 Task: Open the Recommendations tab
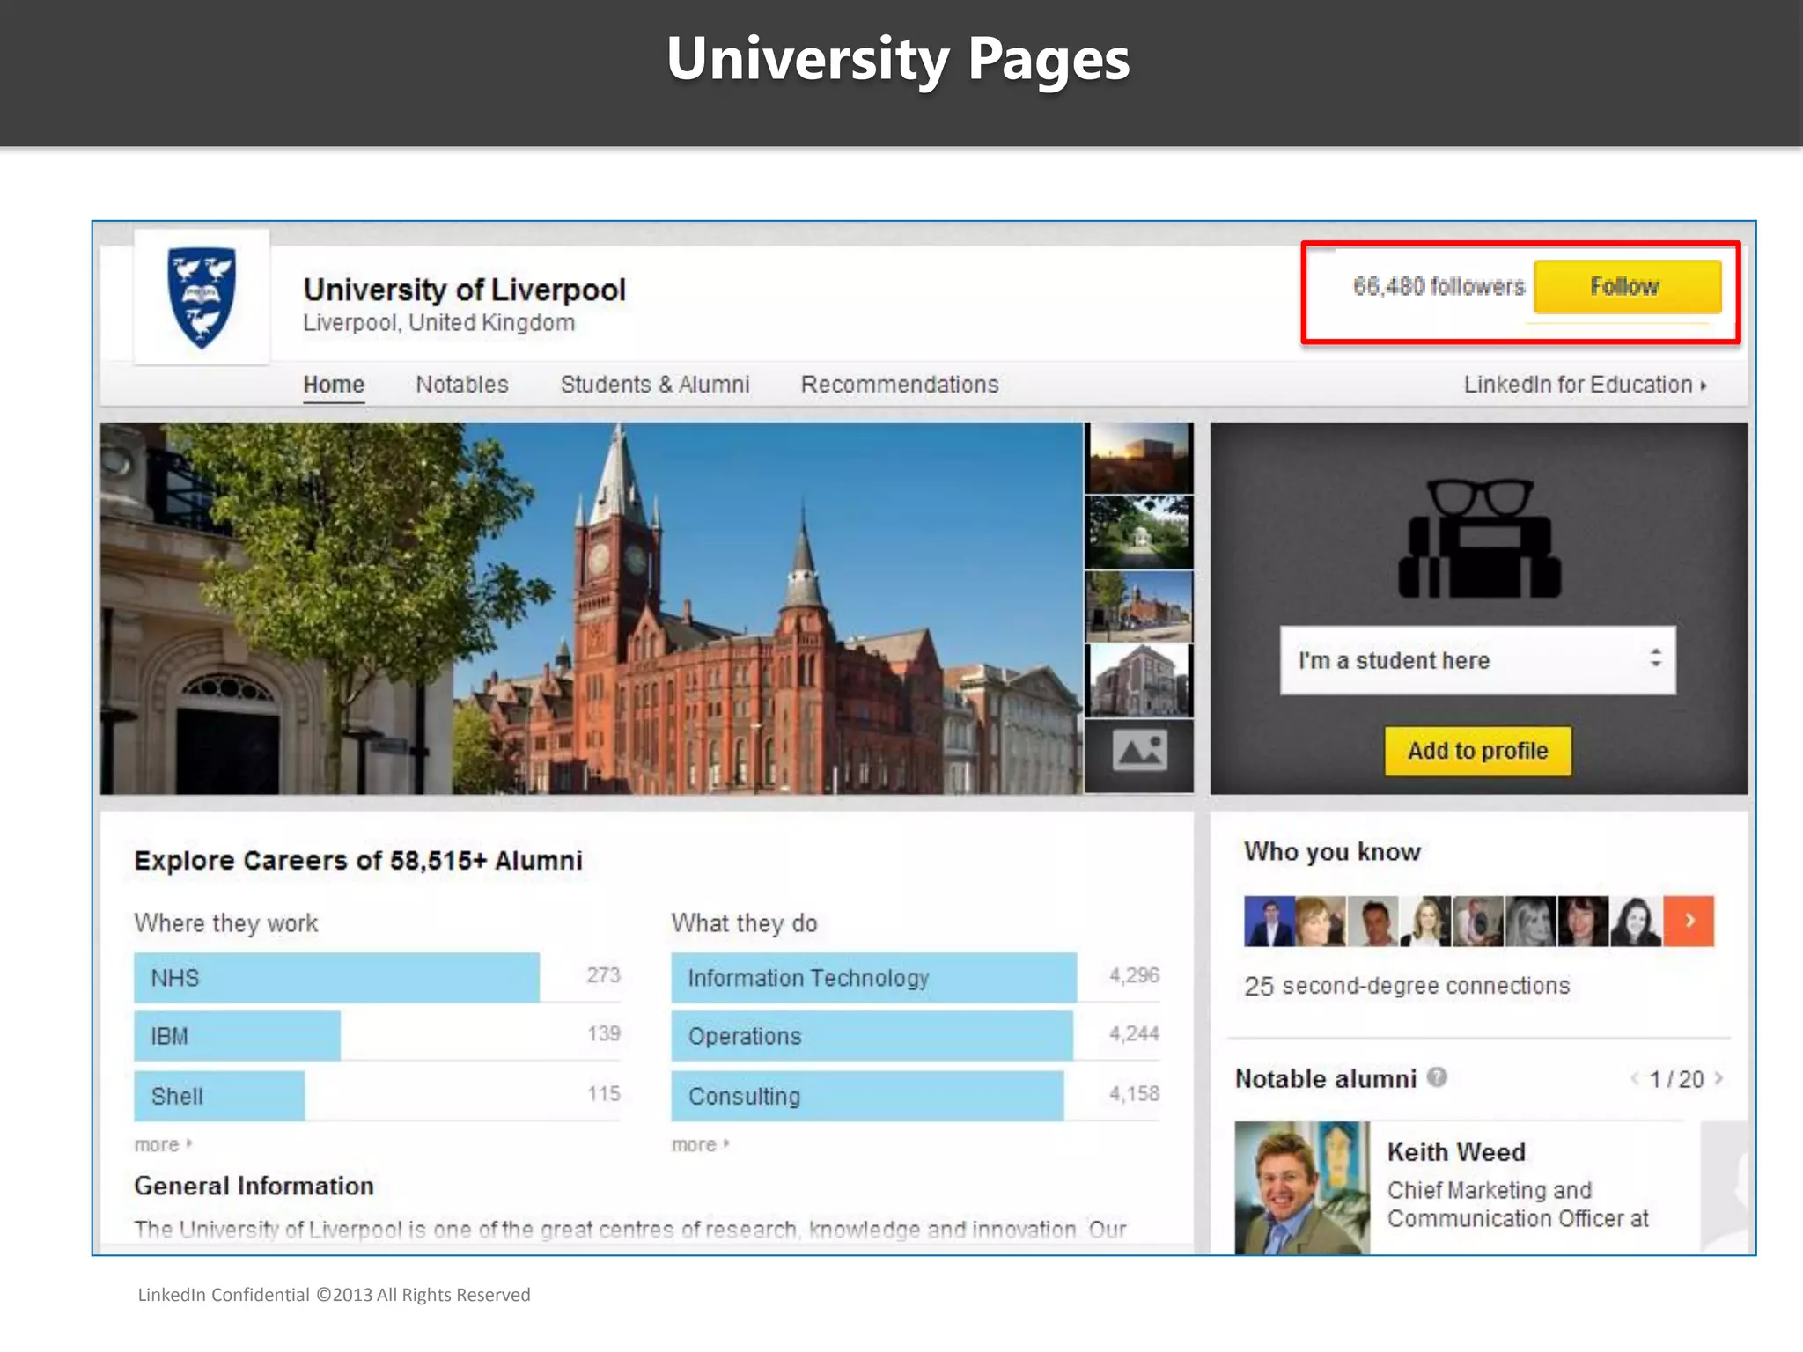[x=900, y=385]
